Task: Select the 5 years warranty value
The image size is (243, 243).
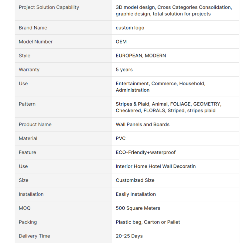Action: click(124, 70)
